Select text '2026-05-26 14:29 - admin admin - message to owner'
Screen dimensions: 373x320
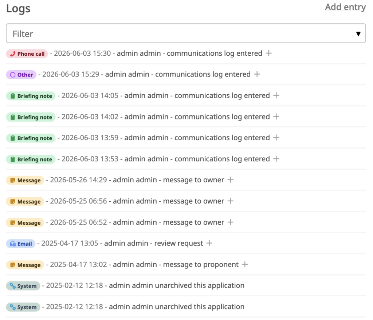click(x=137, y=180)
